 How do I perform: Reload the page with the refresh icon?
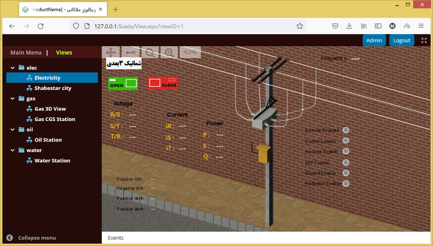click(x=40, y=26)
